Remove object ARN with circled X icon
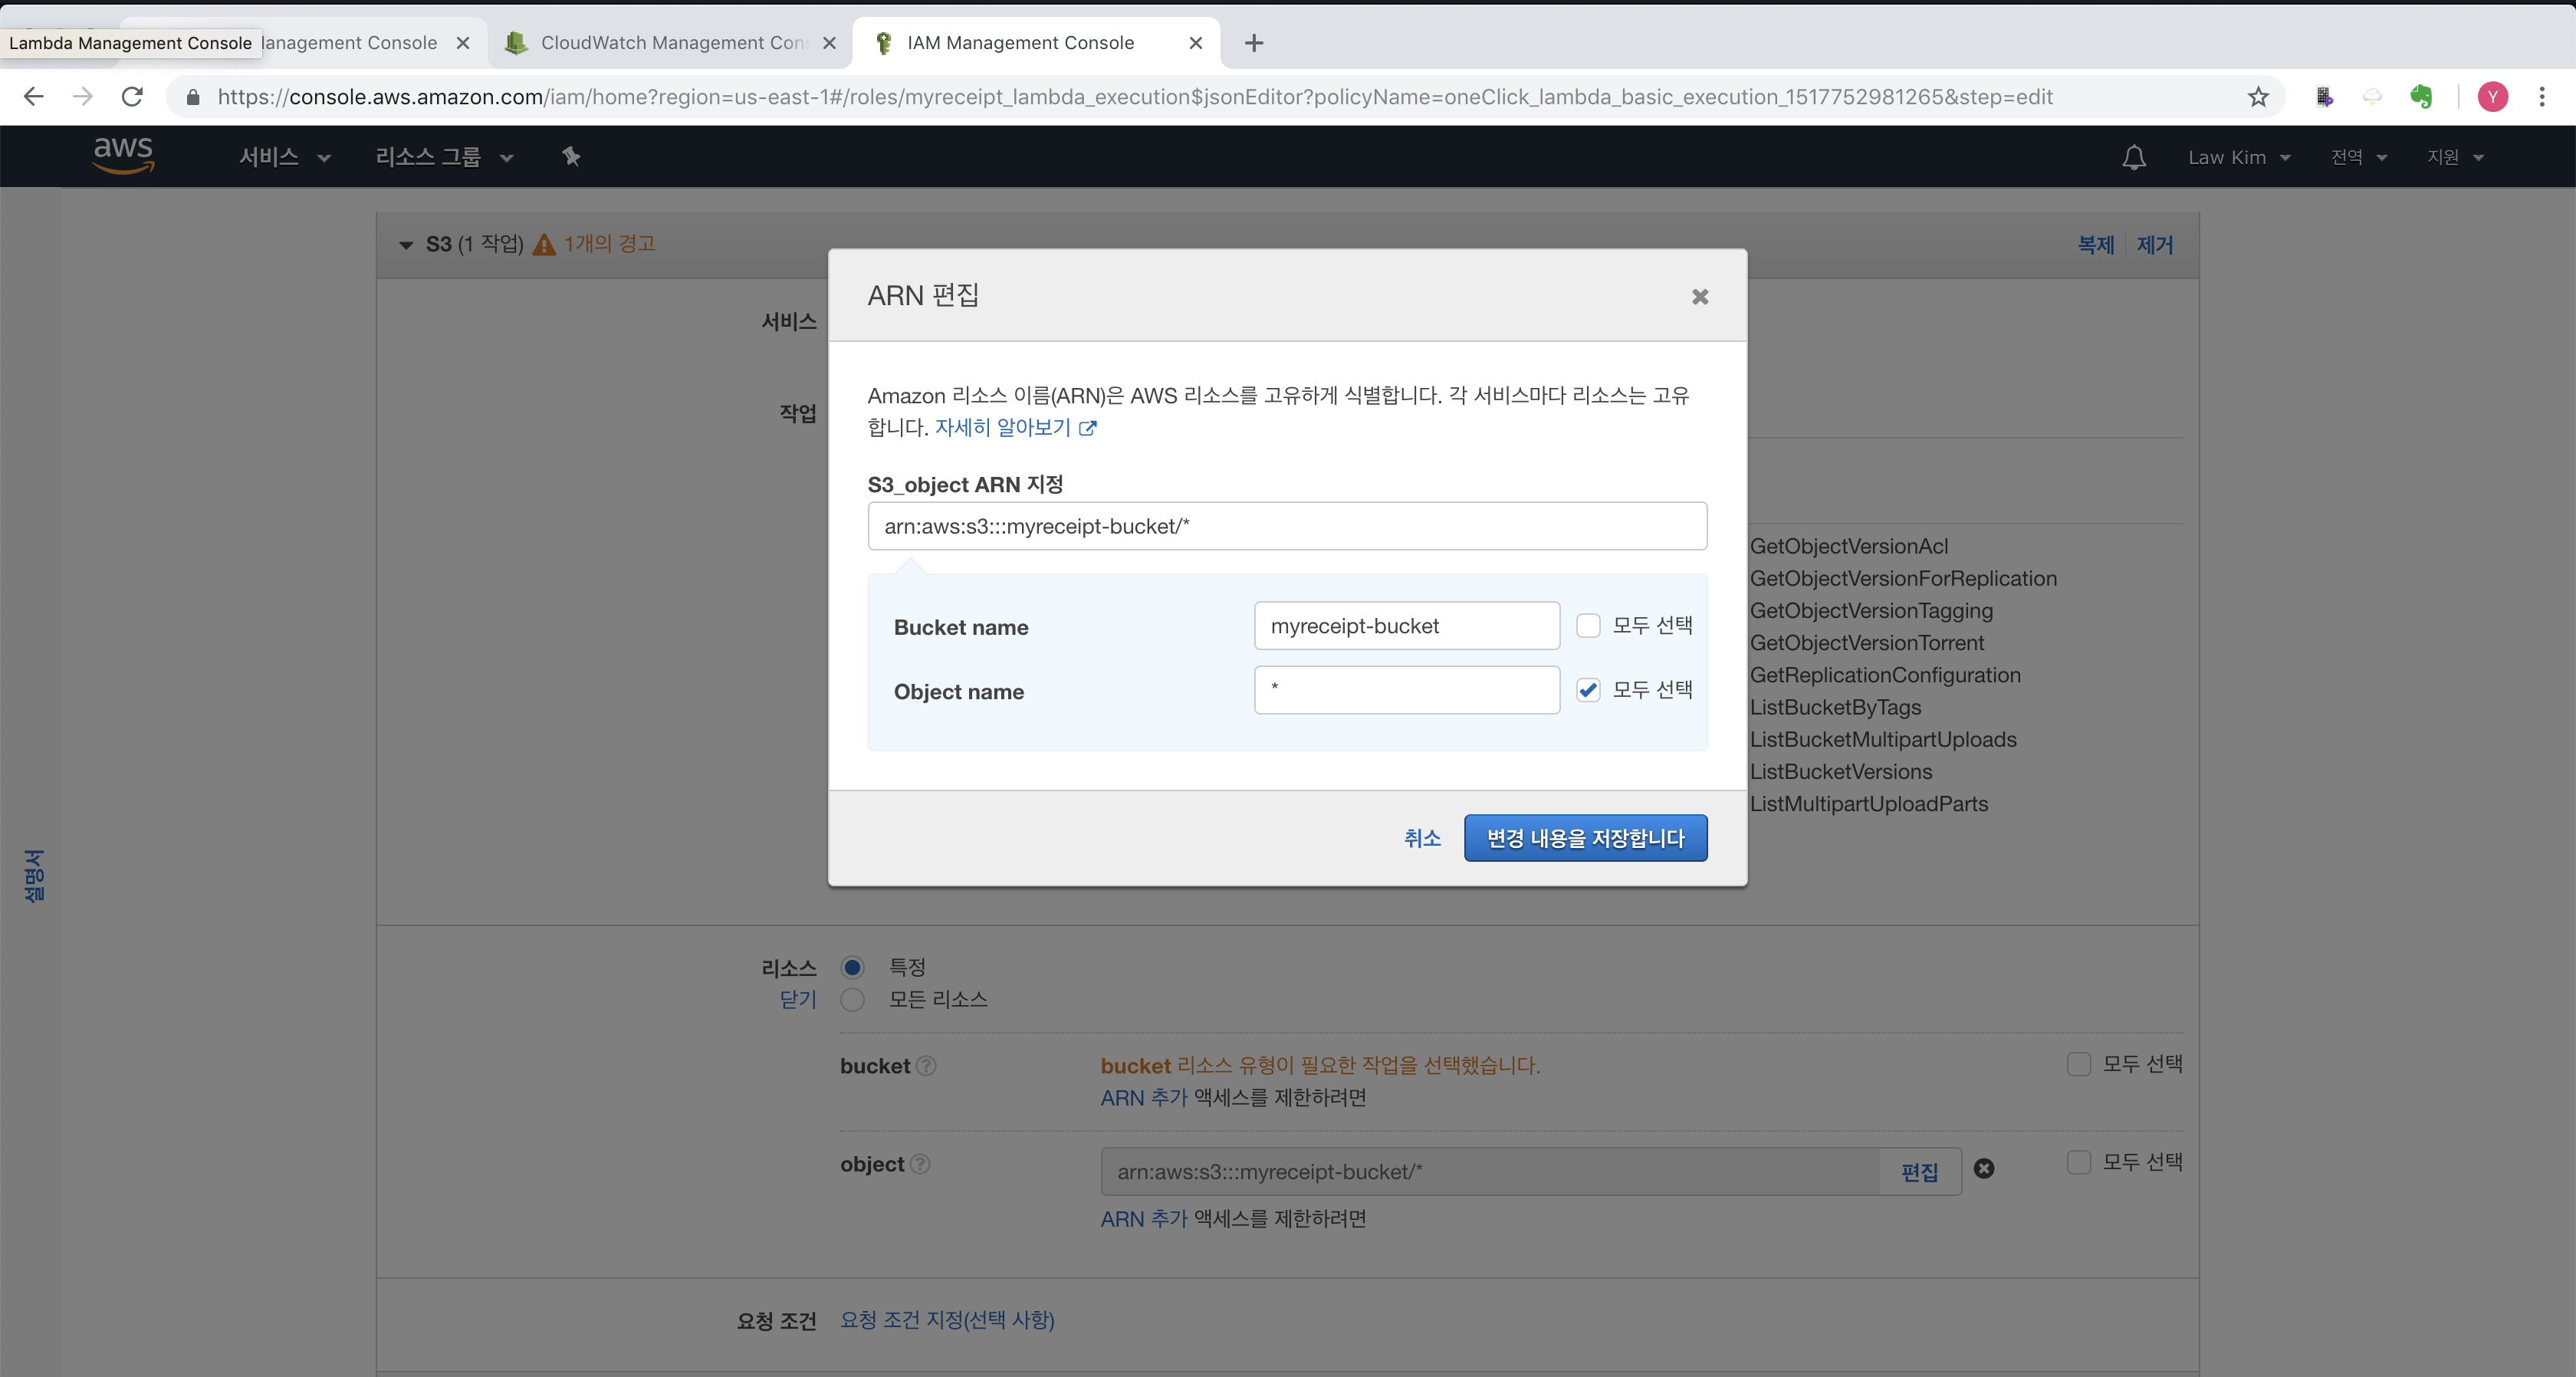Screen dimensions: 2576x1377 [x=1984, y=1168]
